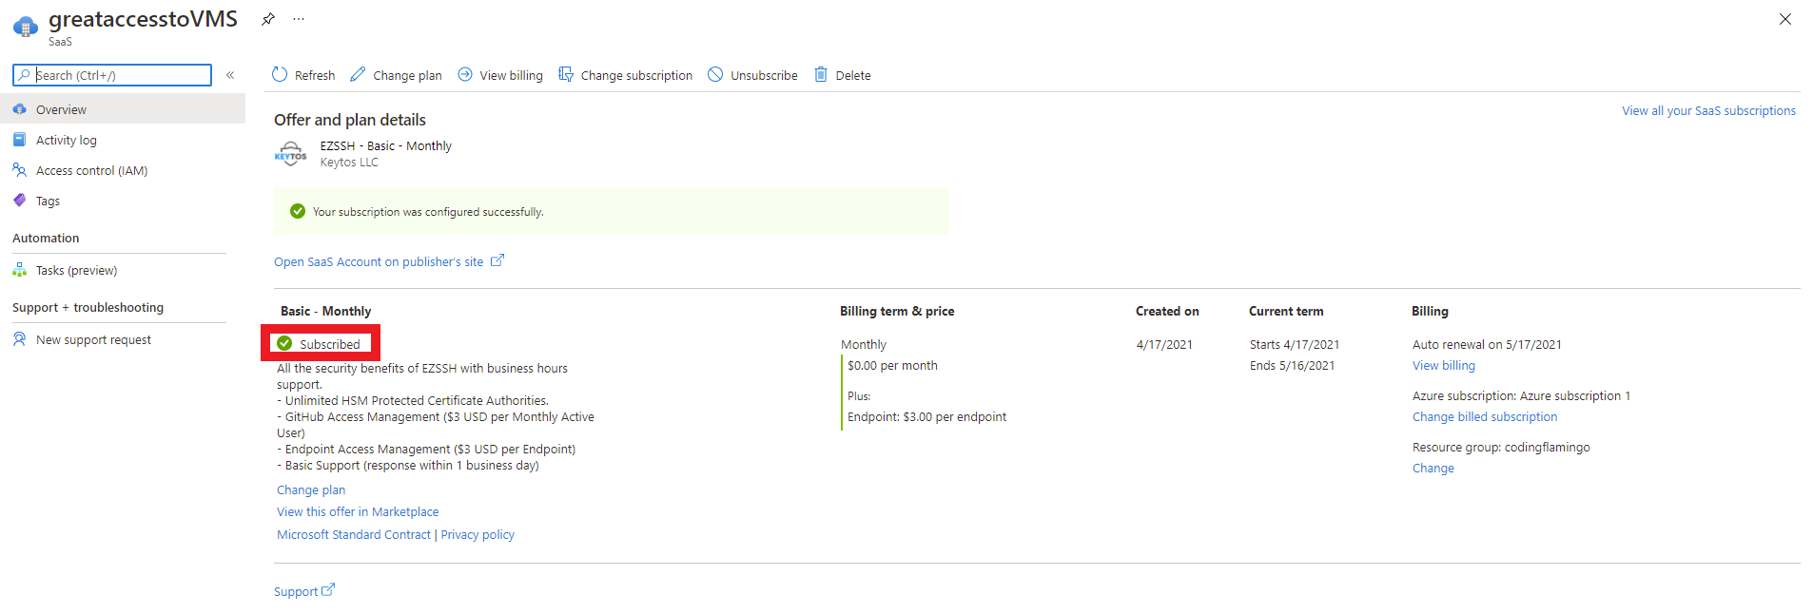Click View all your SaaS subscriptions link

pyautogui.click(x=1708, y=110)
